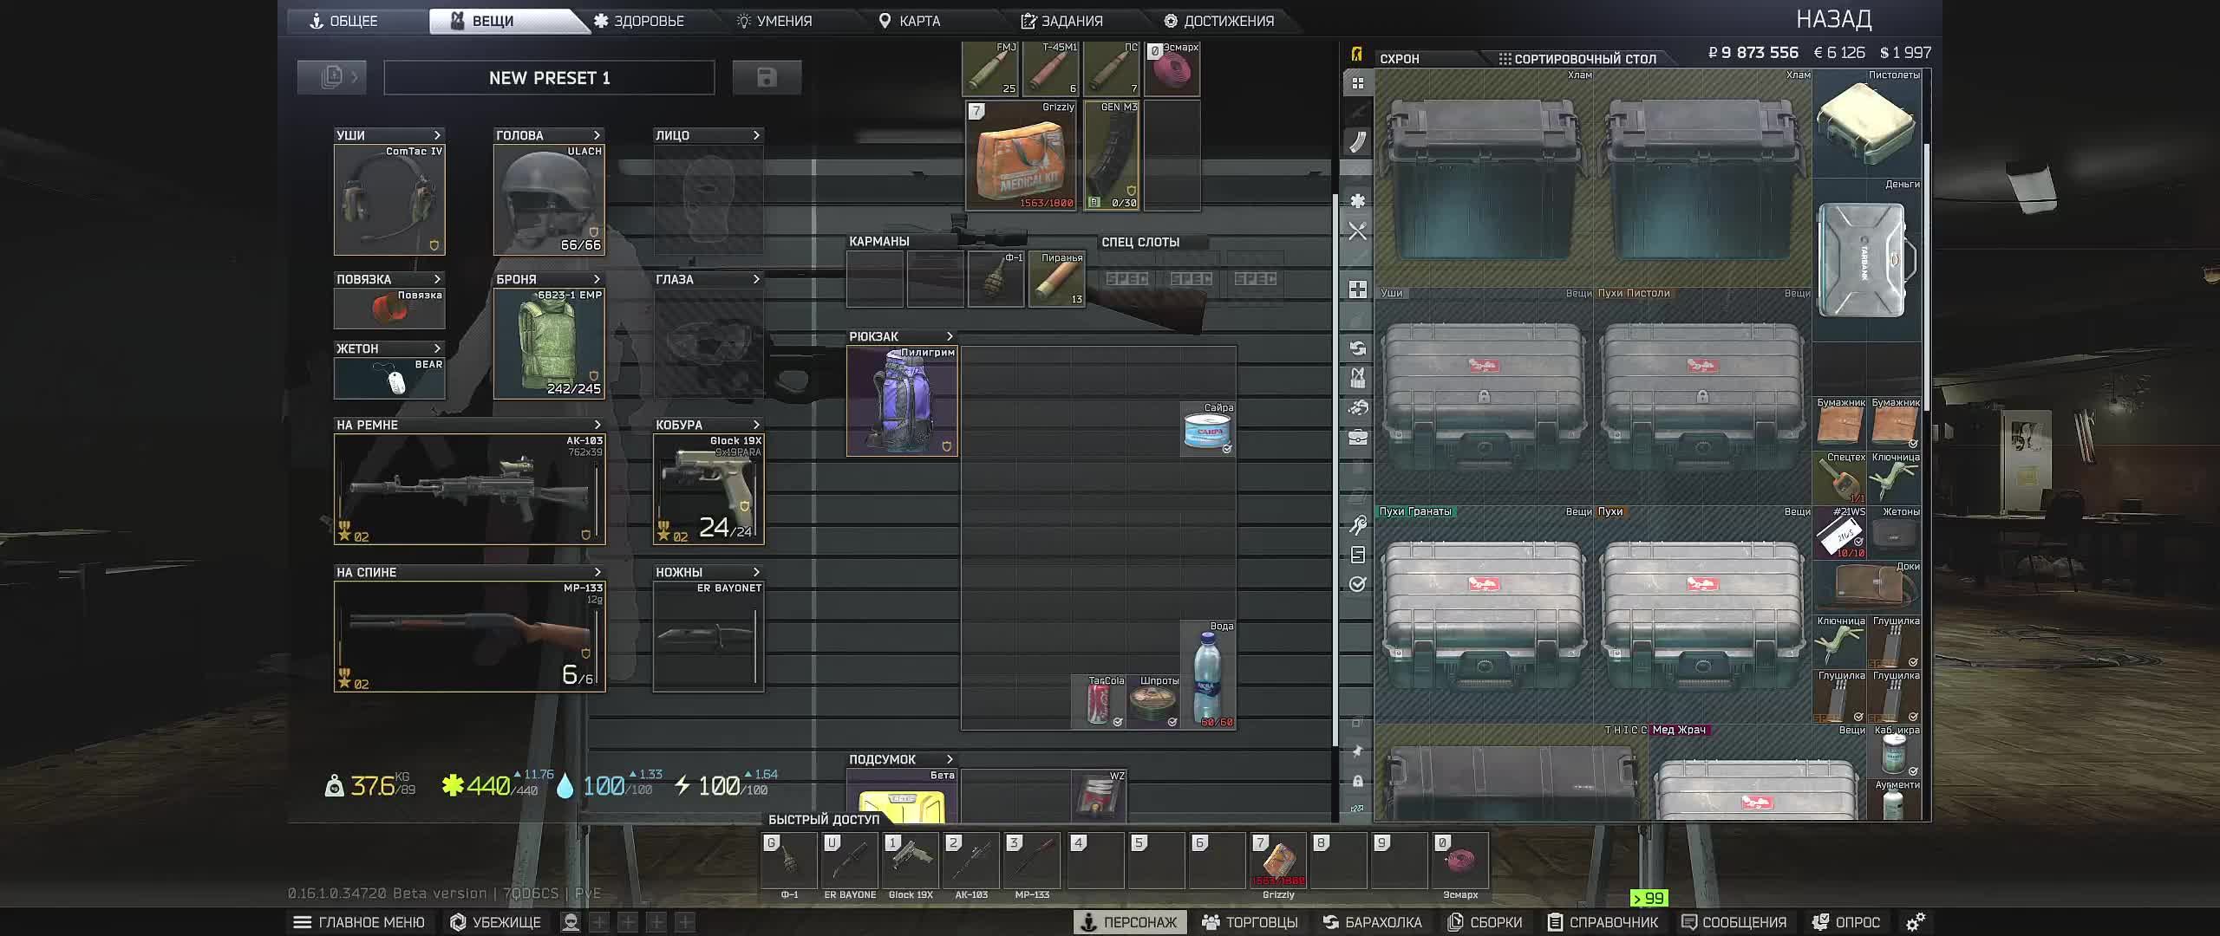Expand the РЮКЗАК slot arrow
This screenshot has height=936, width=2220.
(x=950, y=336)
